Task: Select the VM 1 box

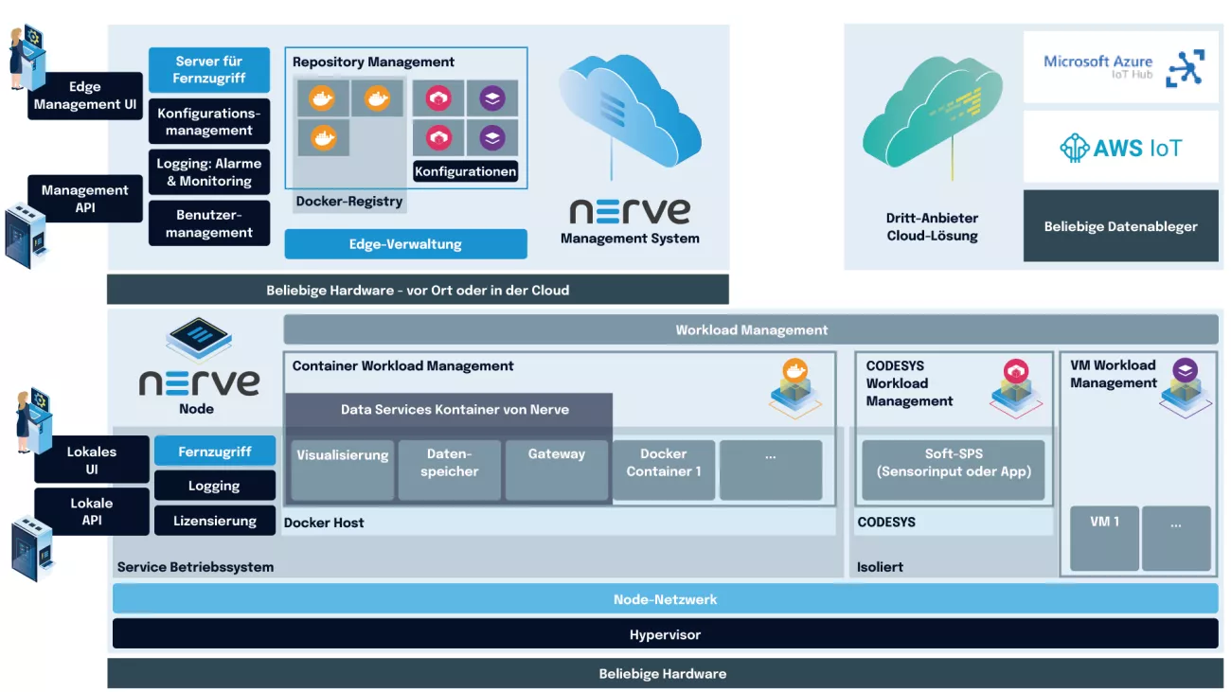Action: pyautogui.click(x=1104, y=538)
